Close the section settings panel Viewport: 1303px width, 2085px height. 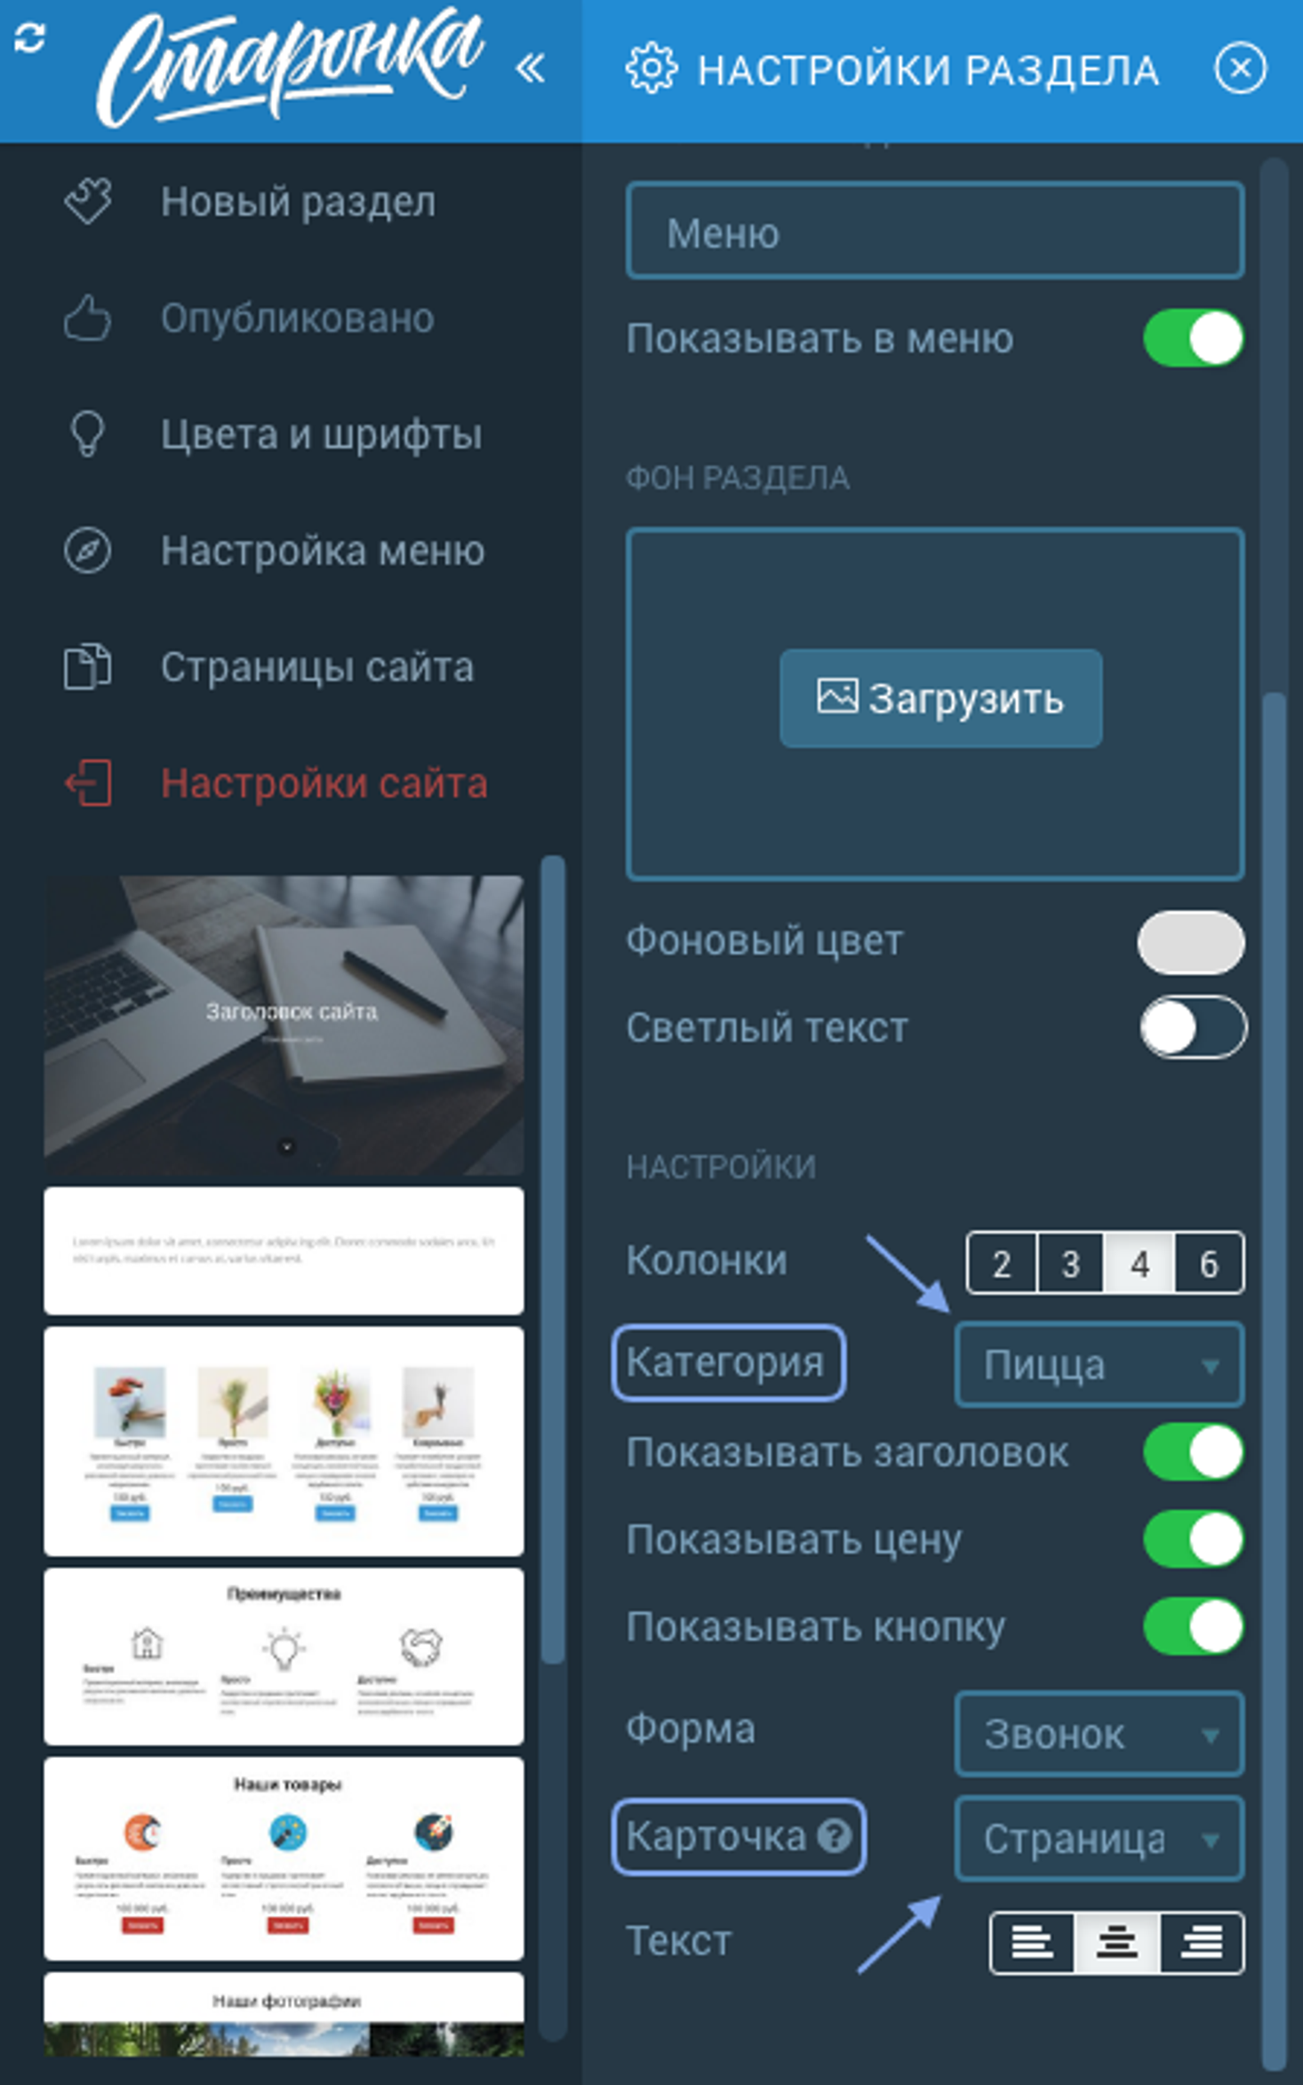(1240, 68)
